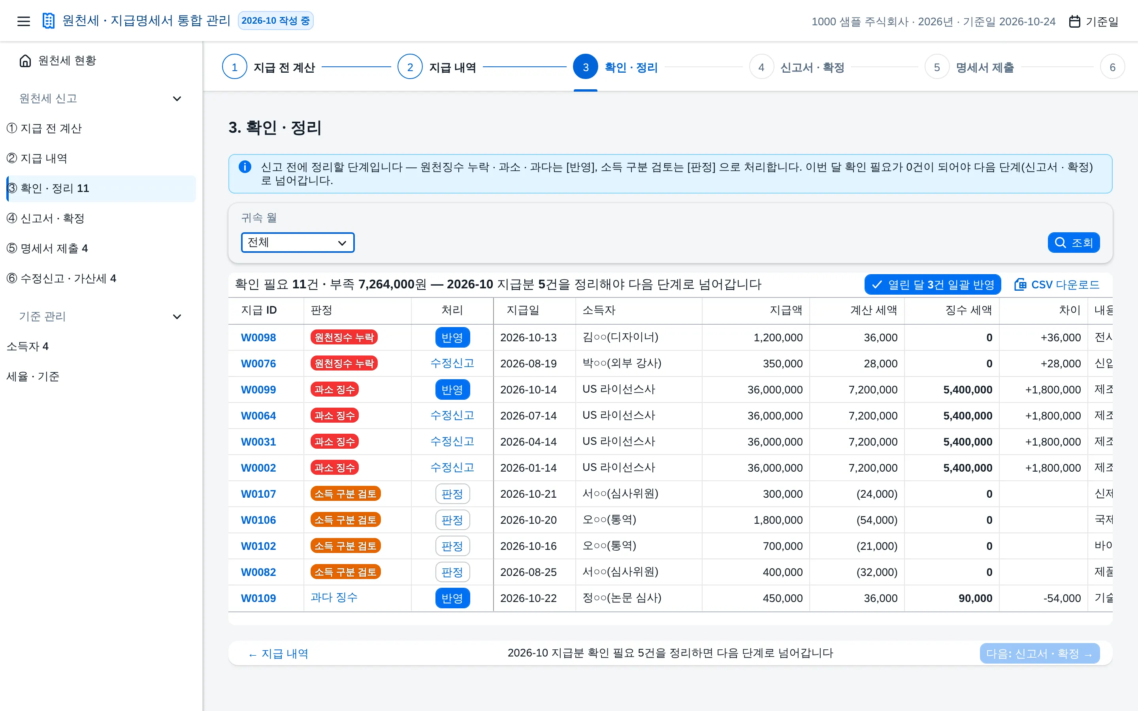Go to step 2 지급 내역
1138x711 pixels.
tap(437, 67)
